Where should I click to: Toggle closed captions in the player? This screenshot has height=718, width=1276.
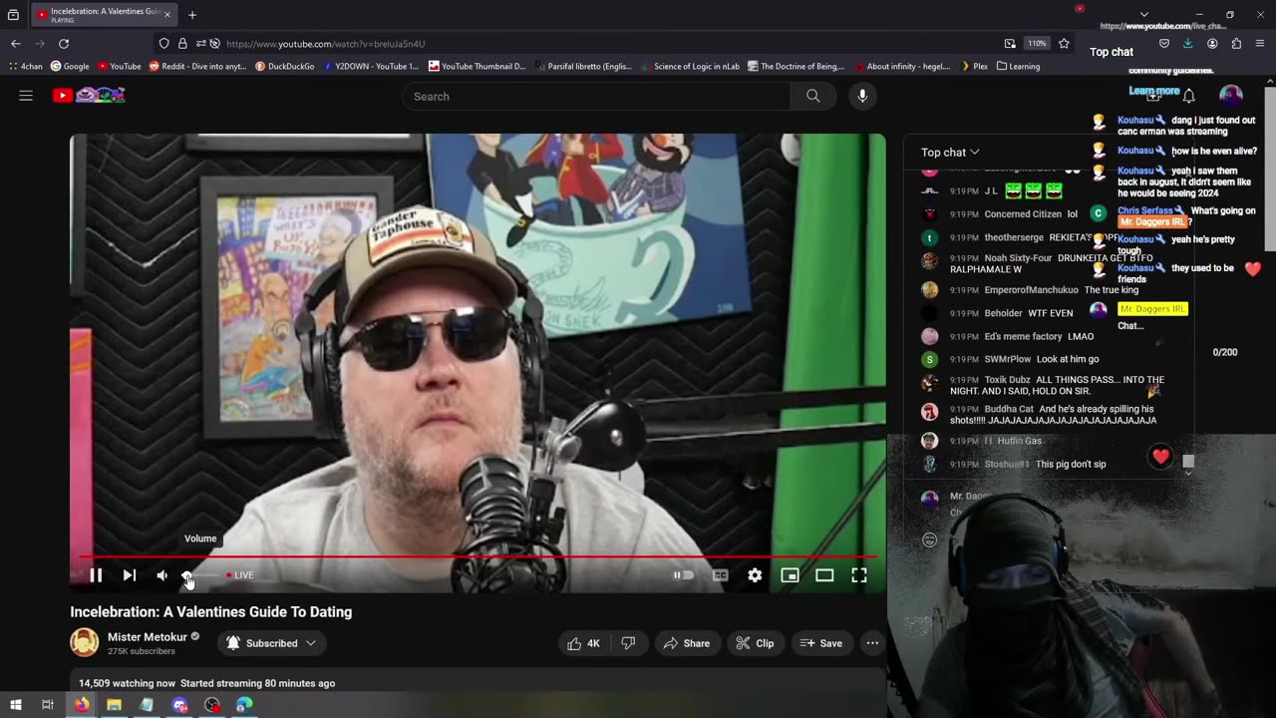pyautogui.click(x=720, y=575)
